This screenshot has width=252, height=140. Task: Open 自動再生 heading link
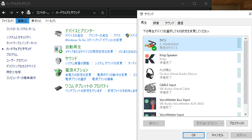pos(73,47)
